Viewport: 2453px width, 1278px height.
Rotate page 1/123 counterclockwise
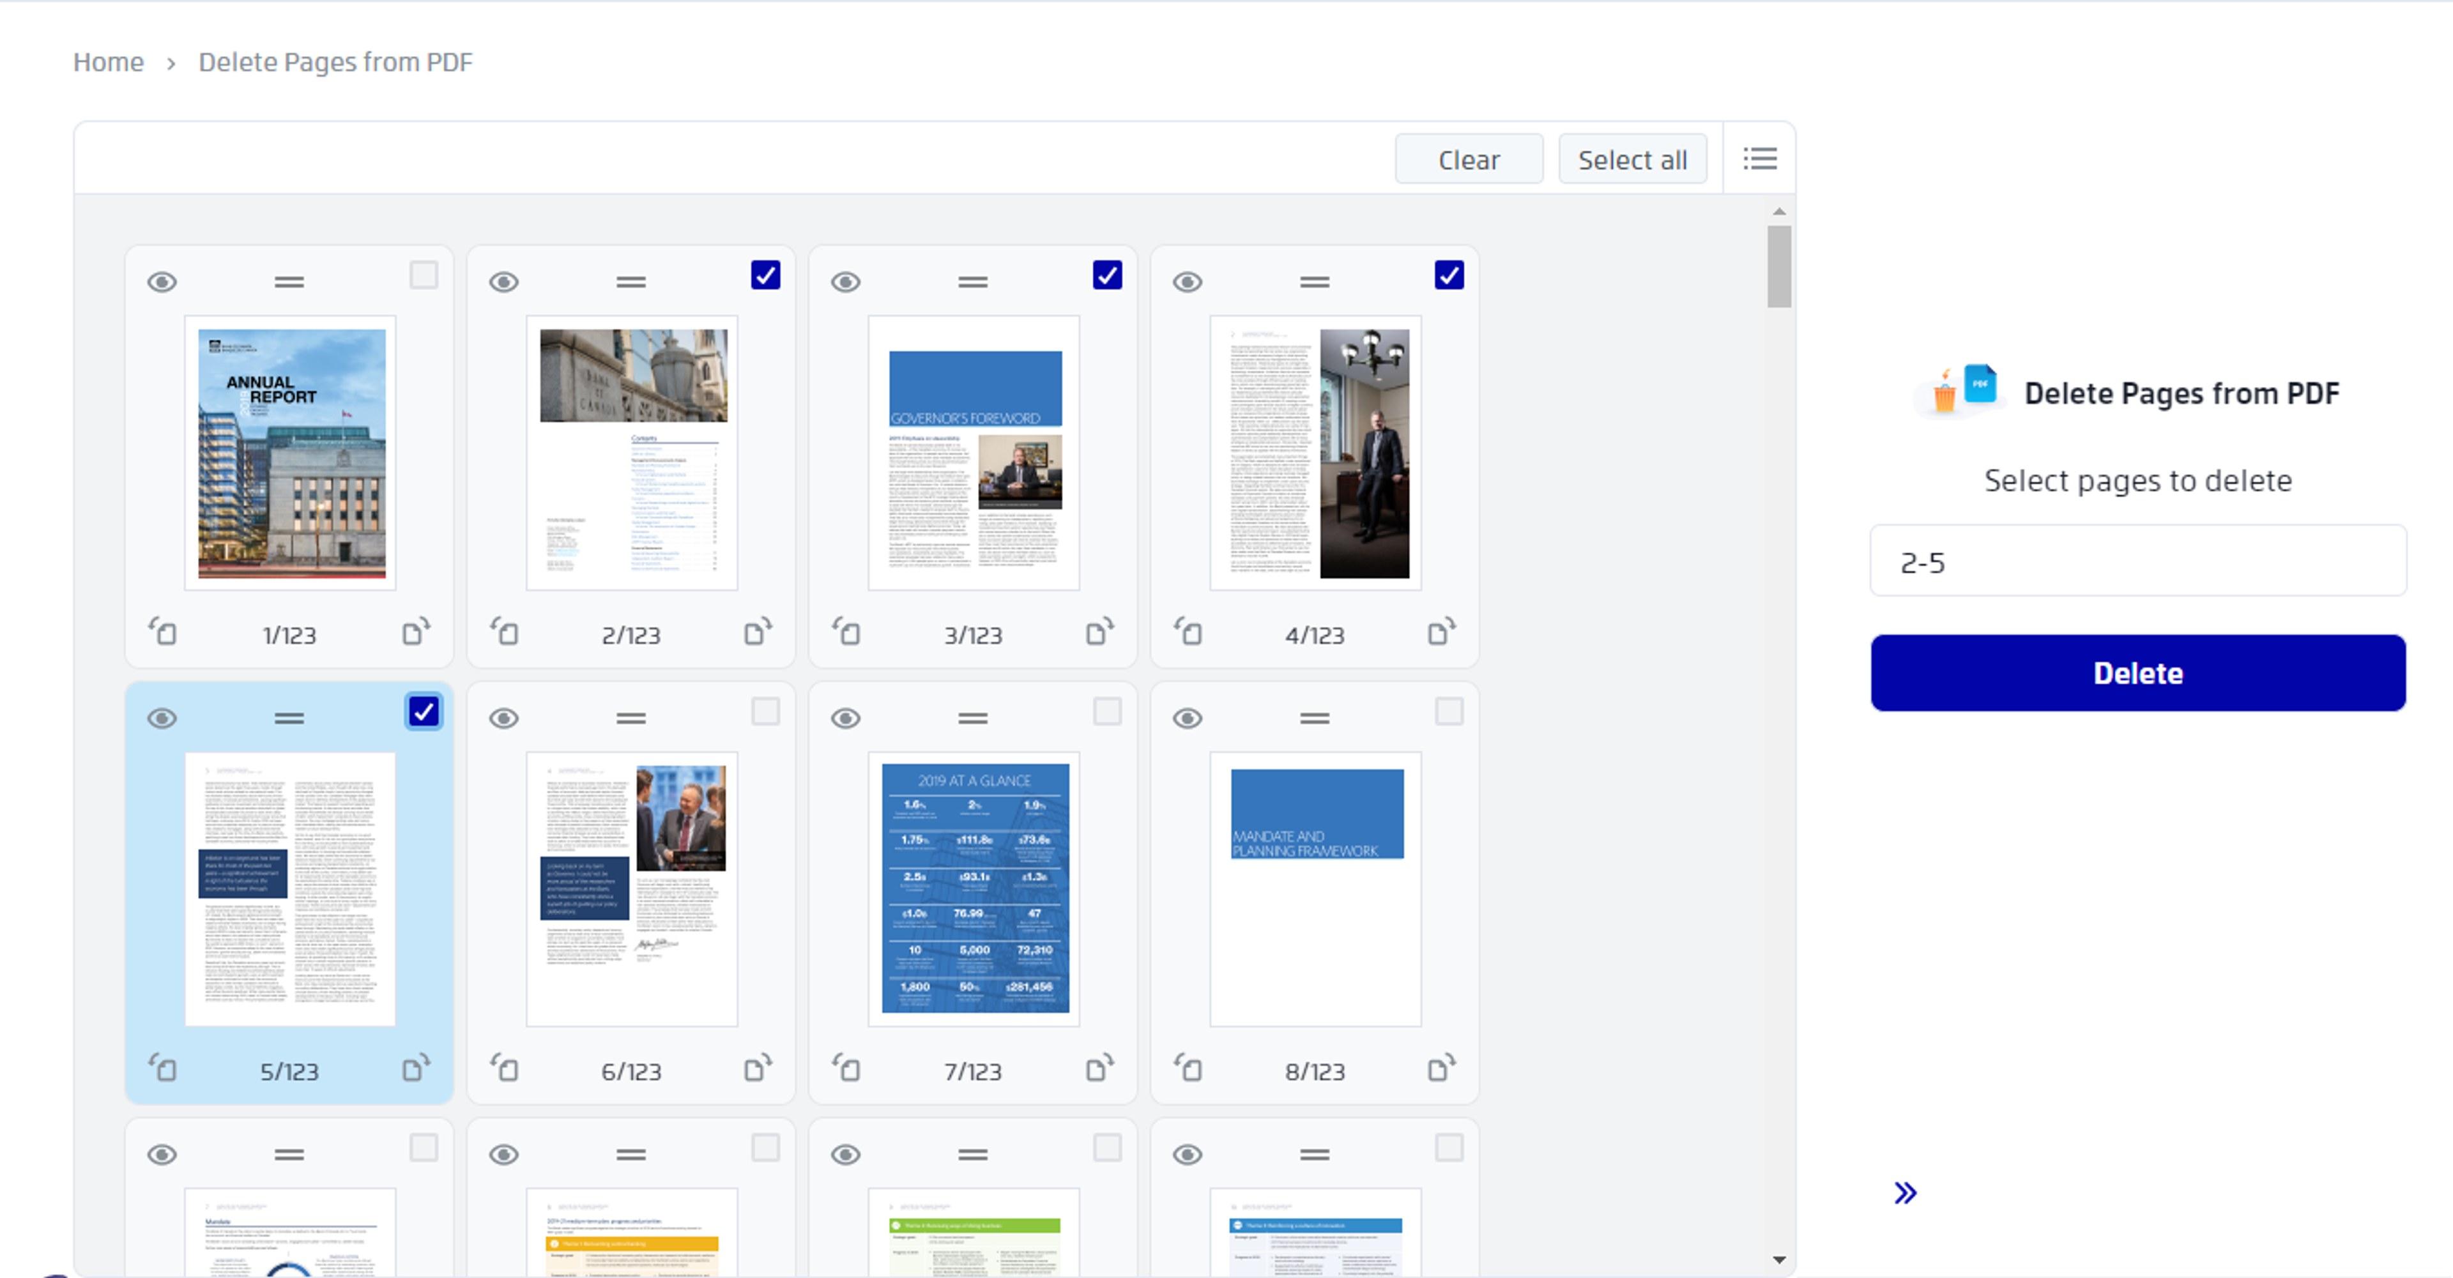[163, 632]
